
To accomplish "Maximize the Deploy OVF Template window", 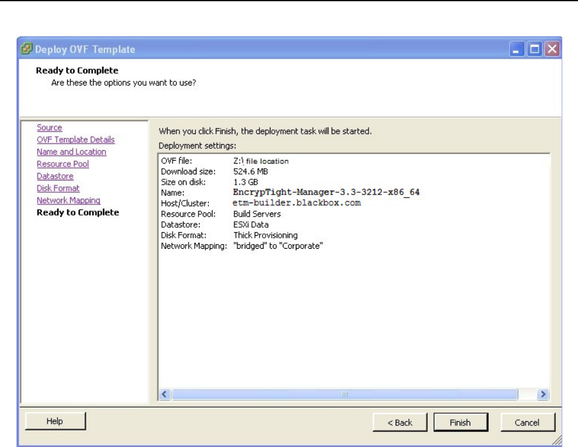I will 535,49.
